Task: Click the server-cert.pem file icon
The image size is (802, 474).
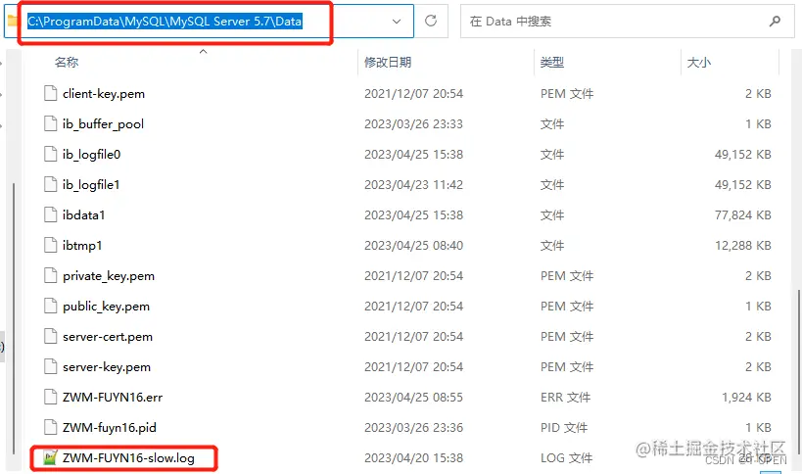Action: pyautogui.click(x=50, y=336)
